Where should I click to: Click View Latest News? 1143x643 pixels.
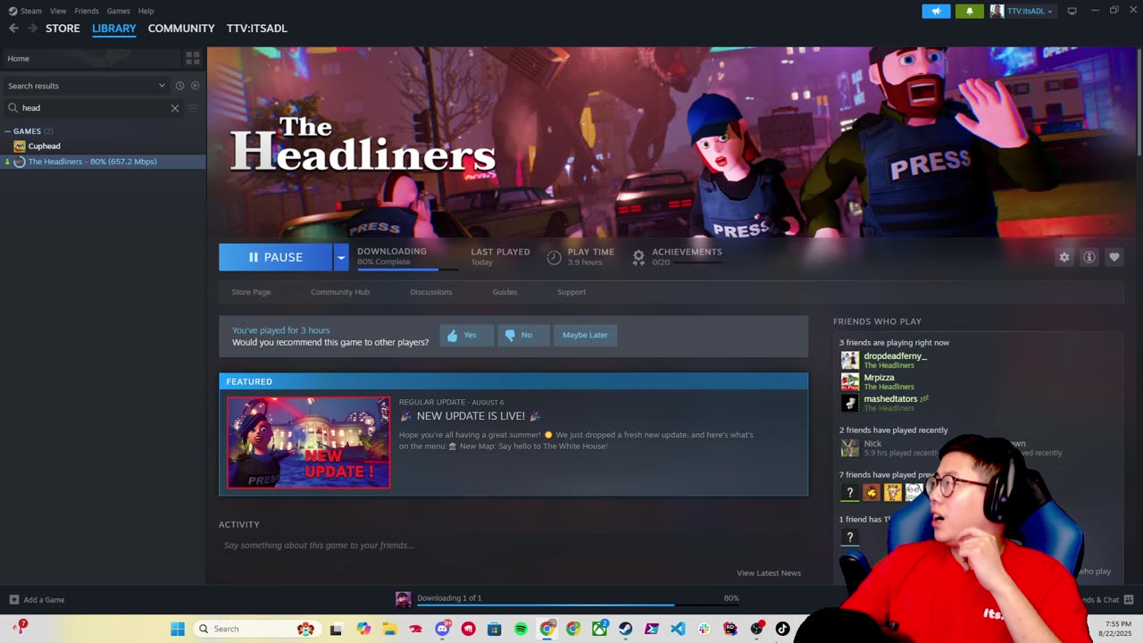(x=769, y=572)
